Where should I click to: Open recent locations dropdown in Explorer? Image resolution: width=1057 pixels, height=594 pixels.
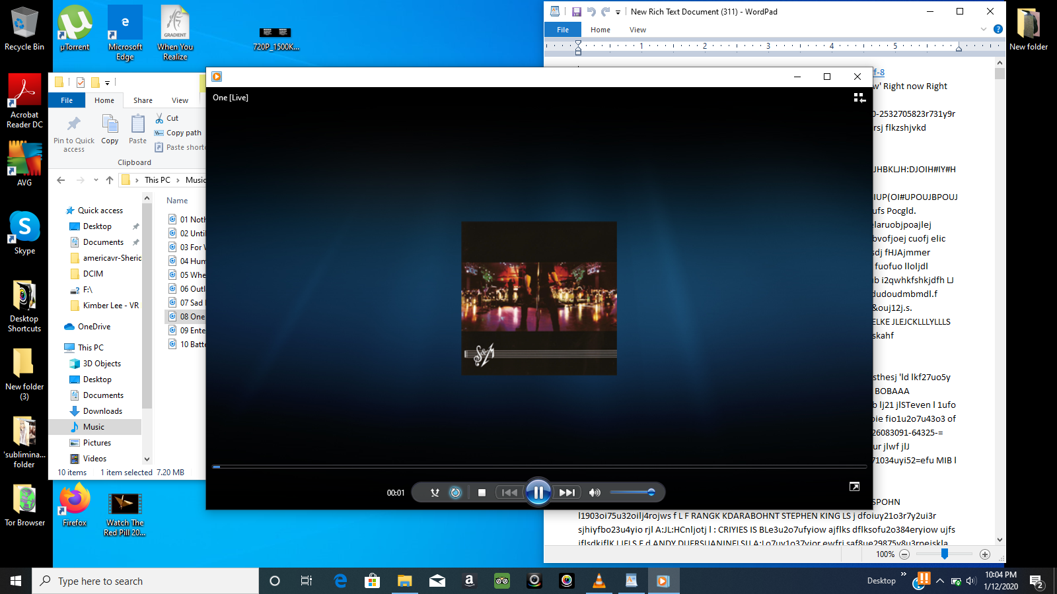(96, 180)
